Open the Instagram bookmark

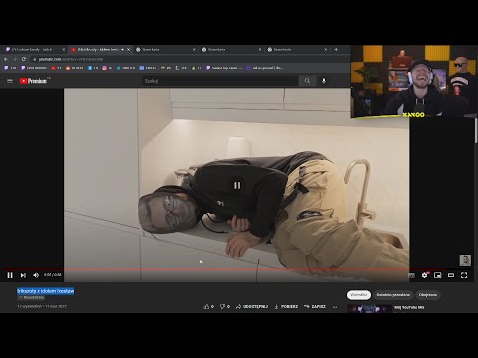[107, 68]
